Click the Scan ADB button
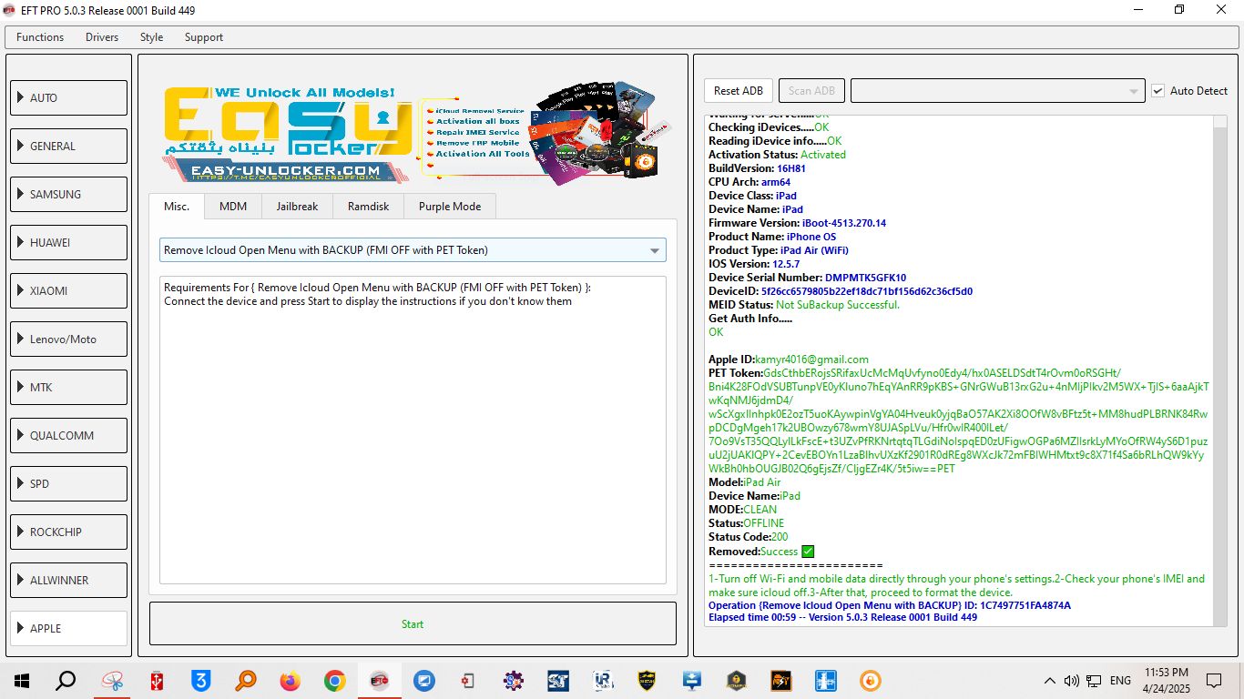Image resolution: width=1244 pixels, height=699 pixels. click(811, 90)
